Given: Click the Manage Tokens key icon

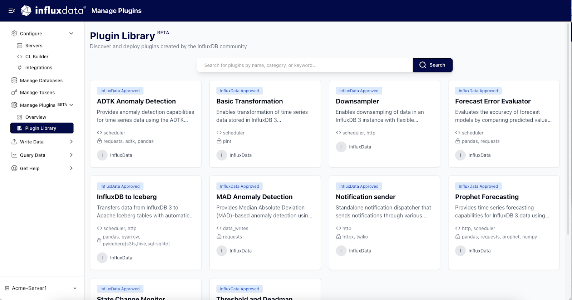Looking at the screenshot, I should [14, 93].
